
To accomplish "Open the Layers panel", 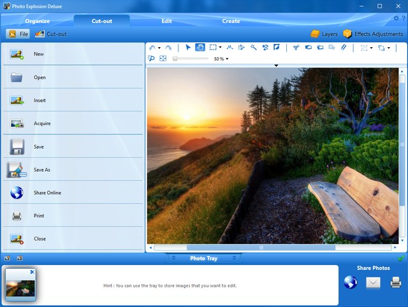I will (x=324, y=34).
